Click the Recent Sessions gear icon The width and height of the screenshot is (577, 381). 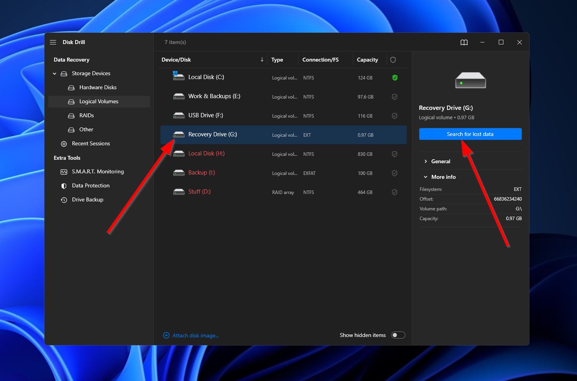click(x=64, y=144)
